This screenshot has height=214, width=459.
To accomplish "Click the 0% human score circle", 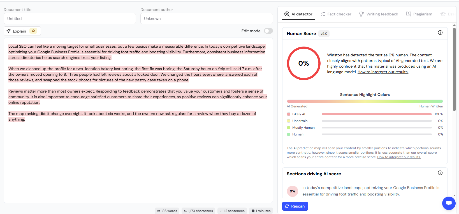I will 303,63.
